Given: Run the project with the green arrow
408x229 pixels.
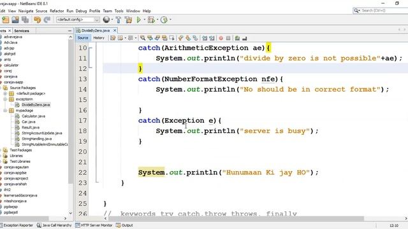Looking at the screenshot, I should 139,20.
